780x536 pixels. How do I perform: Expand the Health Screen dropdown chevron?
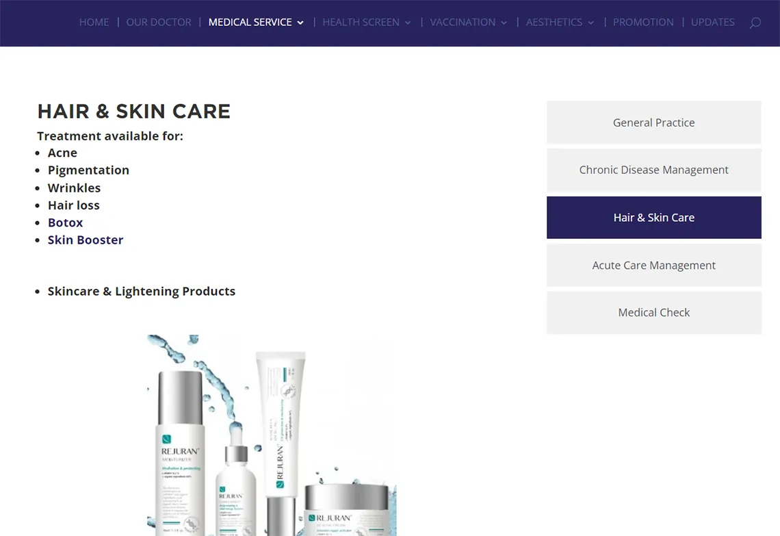pyautogui.click(x=408, y=23)
